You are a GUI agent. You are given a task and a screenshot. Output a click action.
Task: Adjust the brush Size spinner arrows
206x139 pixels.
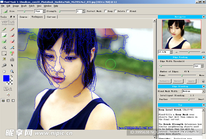(x=44, y=11)
